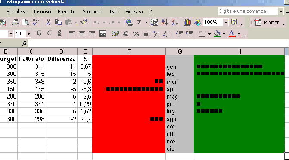
Task: Open the Strumenti menu
Action: click(93, 12)
